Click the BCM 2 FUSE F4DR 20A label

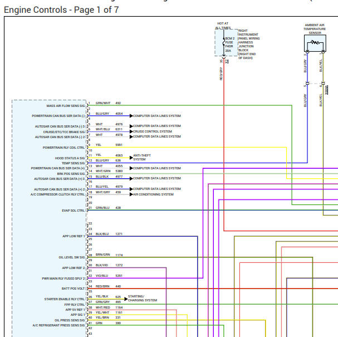(x=230, y=45)
